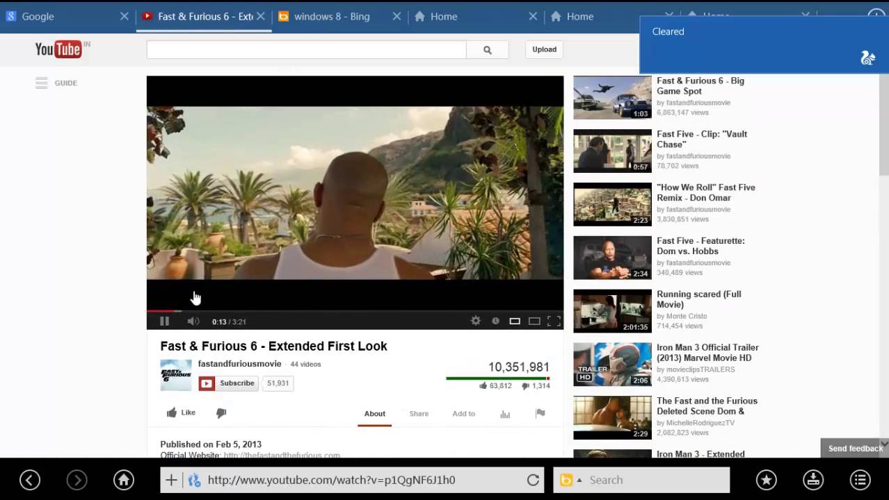Close the first Home tab

[533, 16]
